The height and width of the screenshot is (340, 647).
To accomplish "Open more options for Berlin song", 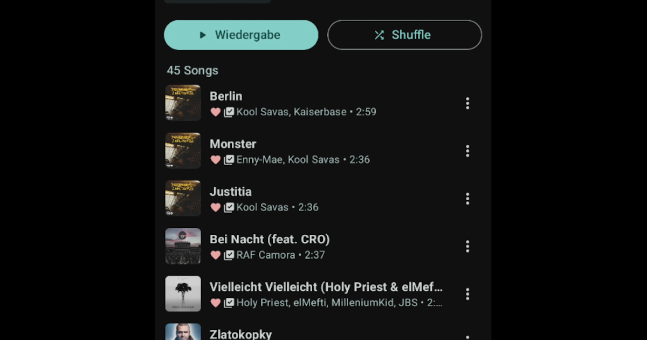I will [x=467, y=103].
